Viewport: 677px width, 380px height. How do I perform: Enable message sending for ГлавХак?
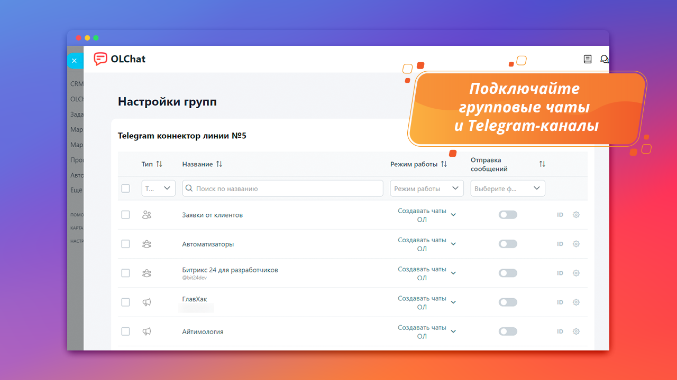508,302
